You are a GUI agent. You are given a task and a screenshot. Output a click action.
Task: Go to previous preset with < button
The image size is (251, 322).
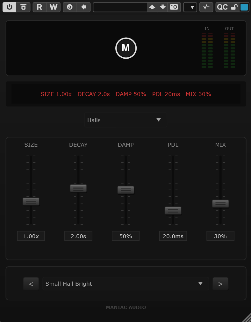(31, 284)
